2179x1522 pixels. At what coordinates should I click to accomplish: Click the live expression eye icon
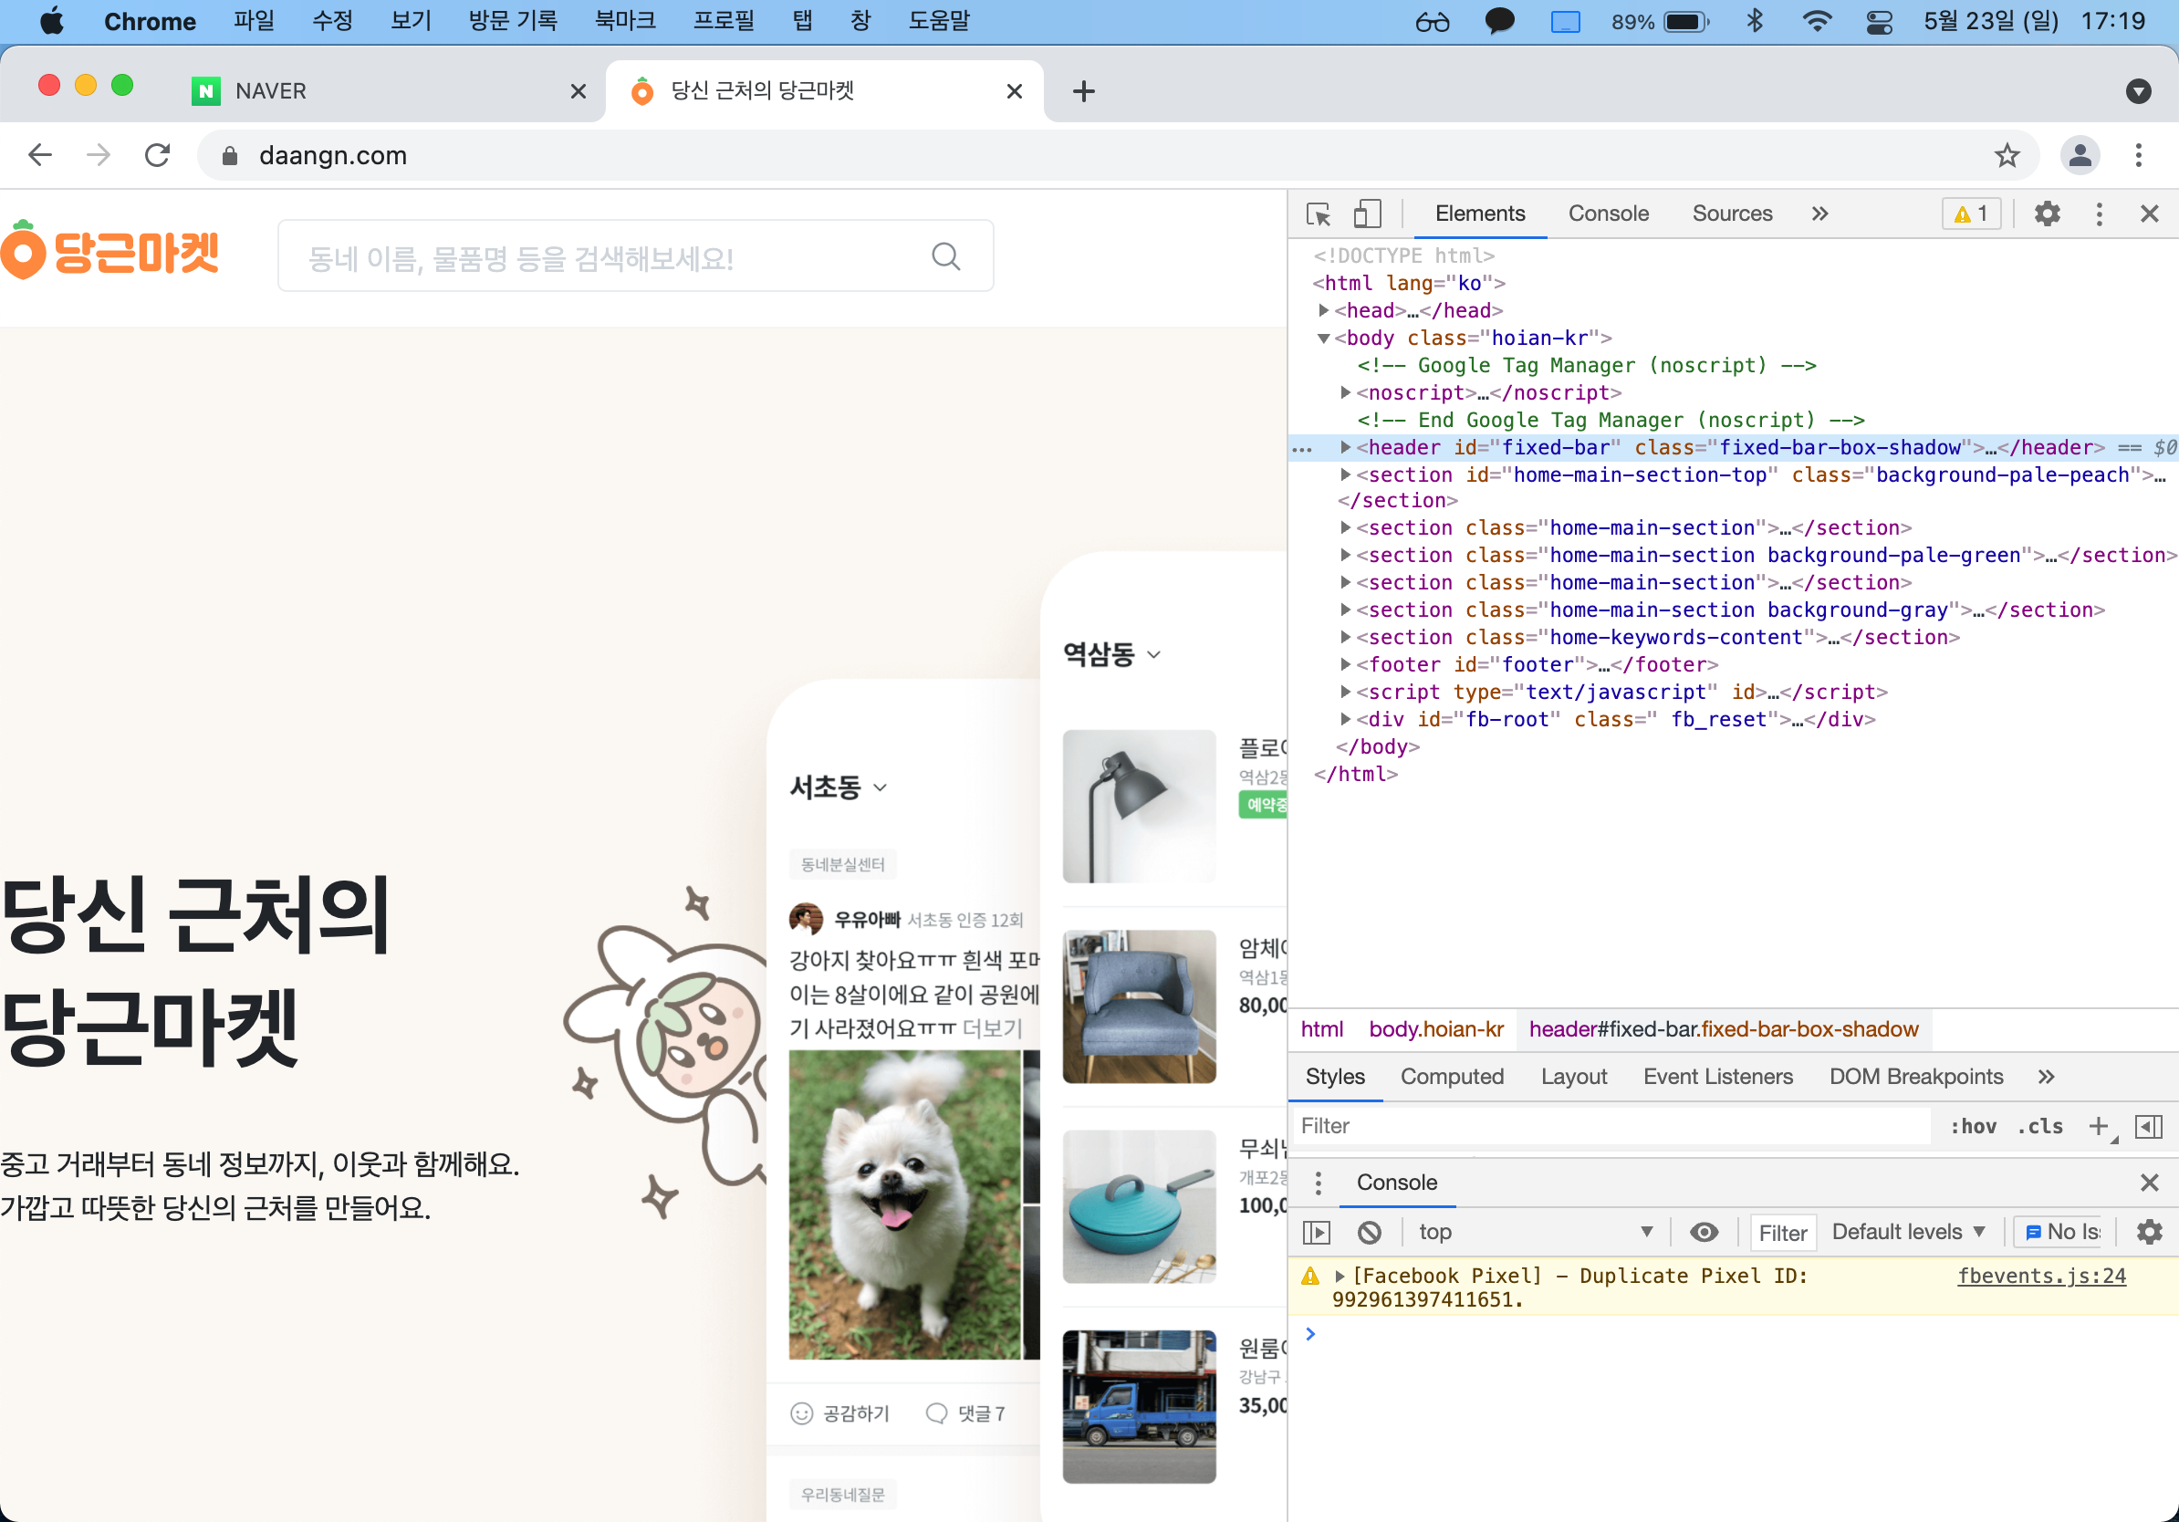1704,1232
